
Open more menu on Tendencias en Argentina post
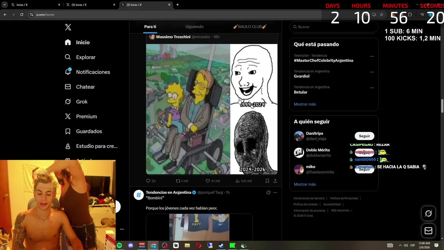click(x=275, y=192)
